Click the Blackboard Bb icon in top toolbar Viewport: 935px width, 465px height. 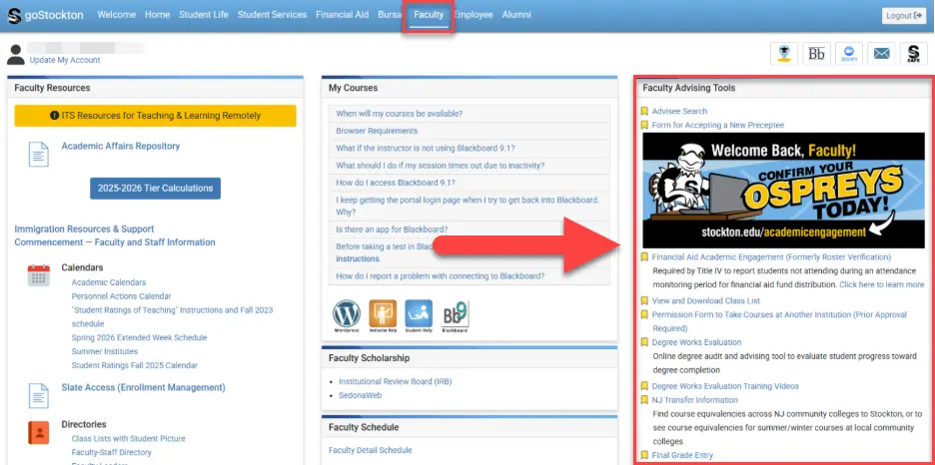816,54
